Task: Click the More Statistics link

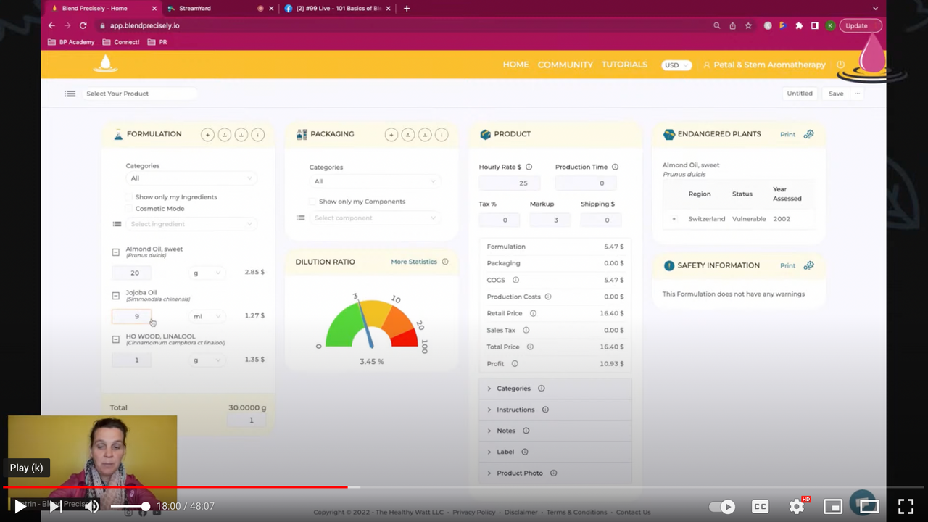Action: pyautogui.click(x=414, y=262)
